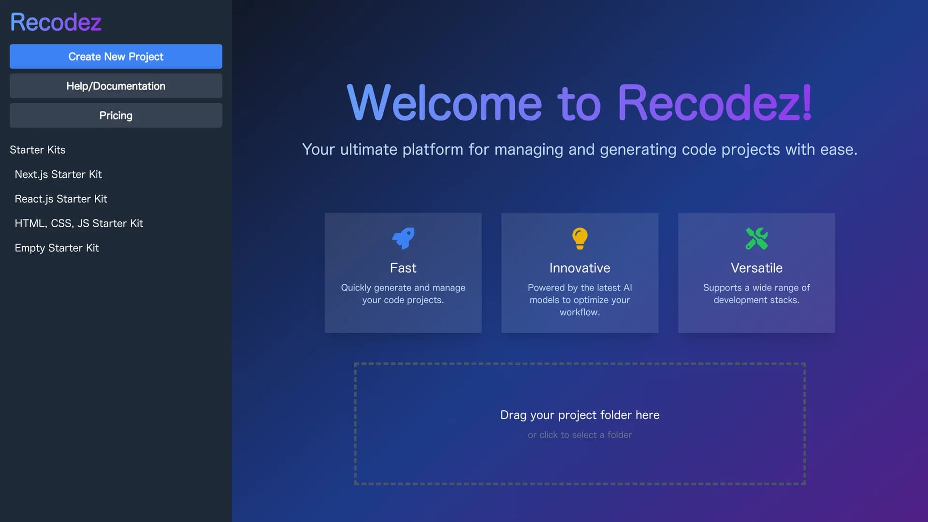
Task: Choose Empty Starter Kit
Action: [57, 248]
